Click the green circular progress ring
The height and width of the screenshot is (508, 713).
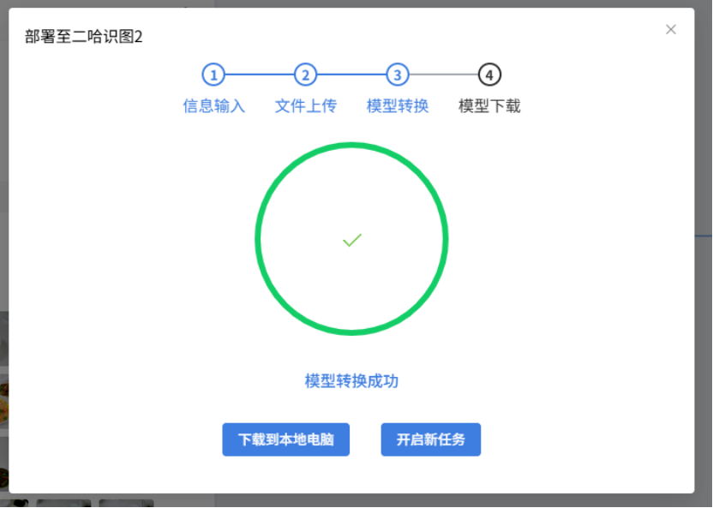351,146
